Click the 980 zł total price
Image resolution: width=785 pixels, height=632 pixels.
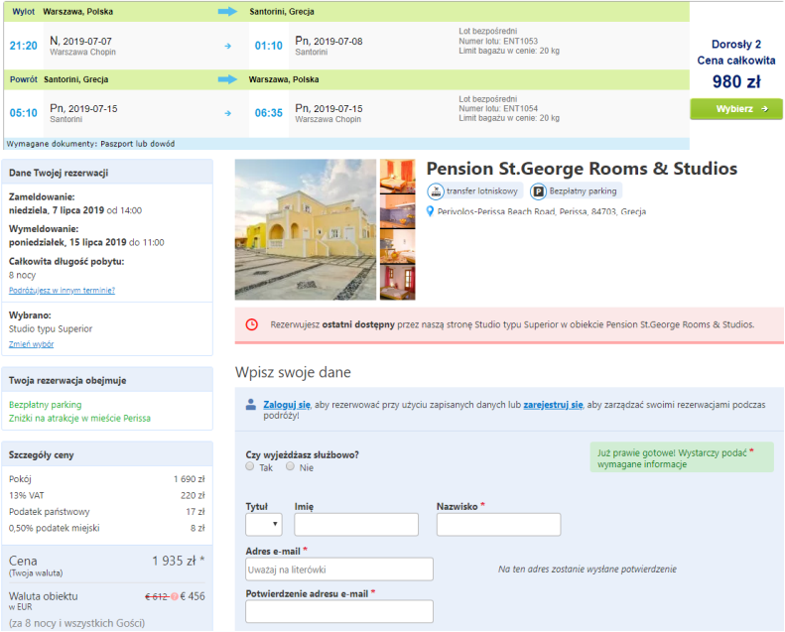coord(736,81)
